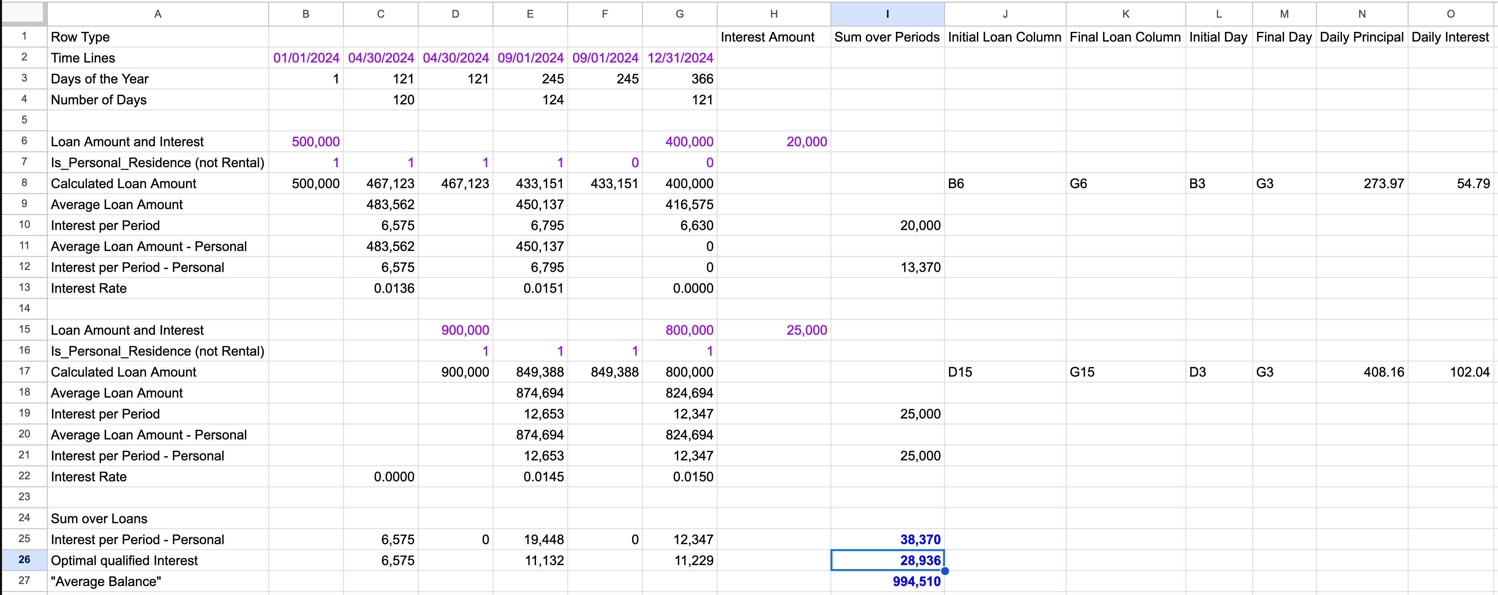Click the 273.97 daily principal value
The height and width of the screenshot is (595, 1498).
1362,184
